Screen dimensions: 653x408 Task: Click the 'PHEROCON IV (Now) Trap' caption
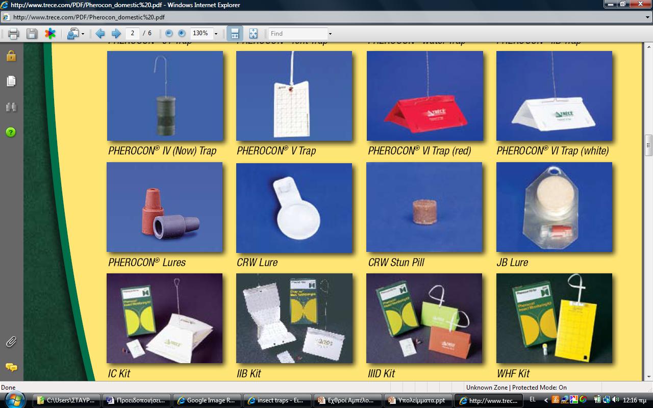point(162,151)
